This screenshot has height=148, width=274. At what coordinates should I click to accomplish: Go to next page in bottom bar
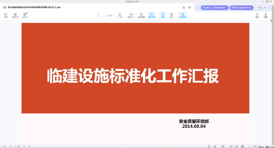(x=24, y=146)
